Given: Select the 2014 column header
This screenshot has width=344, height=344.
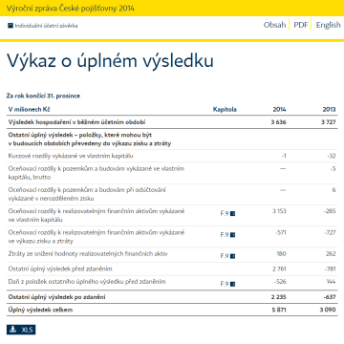Looking at the screenshot, I should (279, 109).
